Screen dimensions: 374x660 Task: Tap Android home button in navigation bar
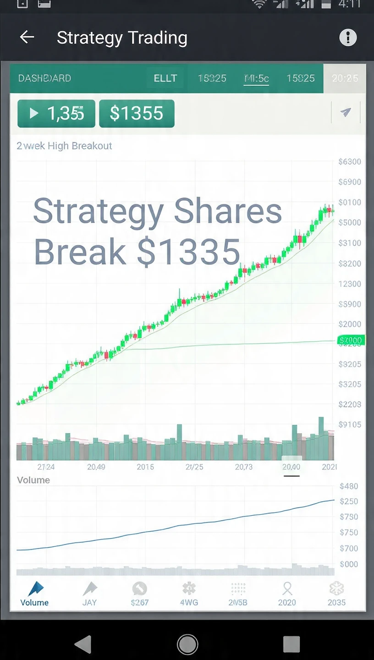(187, 644)
